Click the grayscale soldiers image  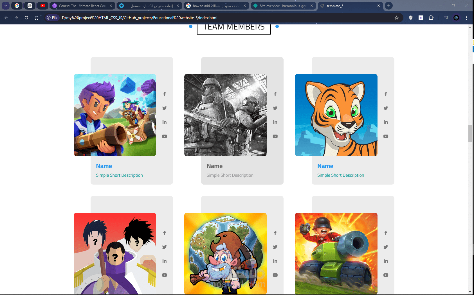pyautogui.click(x=225, y=115)
